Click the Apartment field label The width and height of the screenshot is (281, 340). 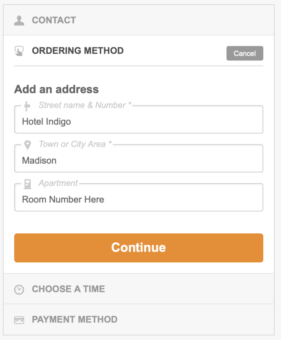(58, 183)
